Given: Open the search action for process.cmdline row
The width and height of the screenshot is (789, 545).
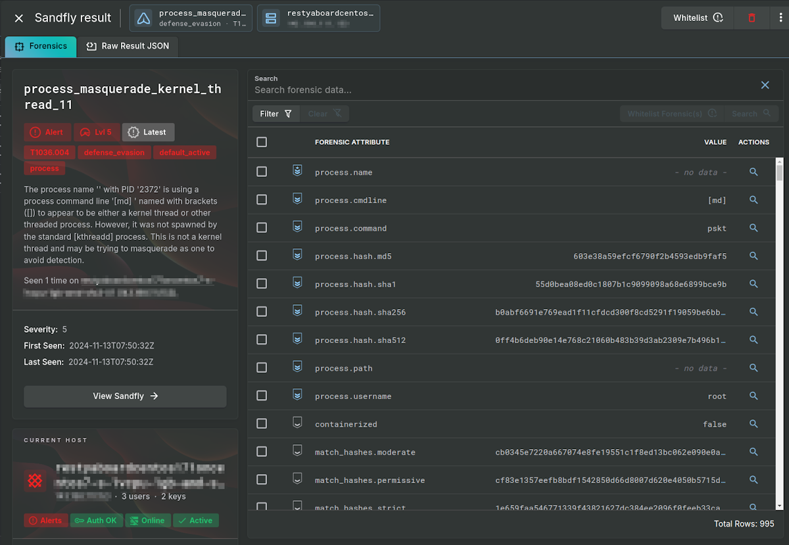Looking at the screenshot, I should pyautogui.click(x=753, y=199).
